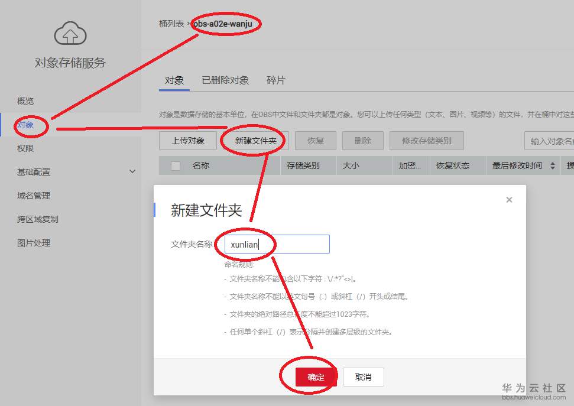This screenshot has width=574, height=406.
Task: Close the 新建文件夹 dialog with the × icon
Action: (509, 200)
